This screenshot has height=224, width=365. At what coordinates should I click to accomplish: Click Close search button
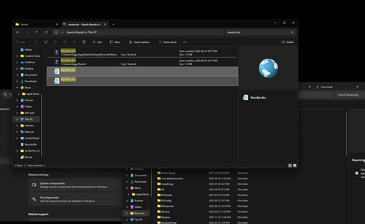pos(167,42)
